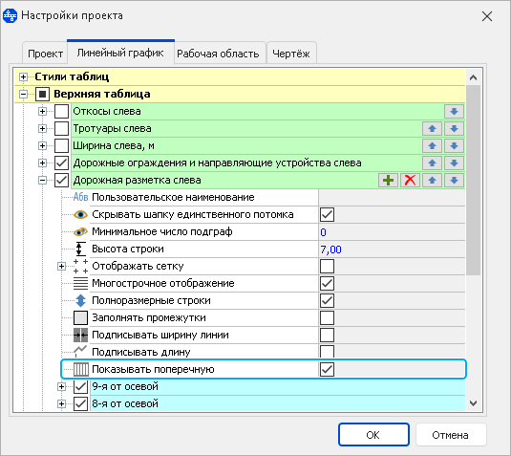This screenshot has height=456, width=511.
Task: Enable the Заполнять промежутки checkbox
Action: pos(327,317)
